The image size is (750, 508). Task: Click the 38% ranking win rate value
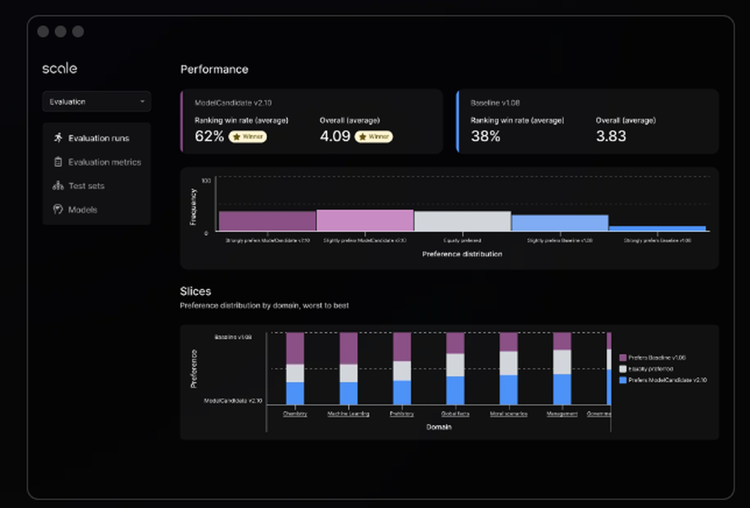tap(485, 137)
